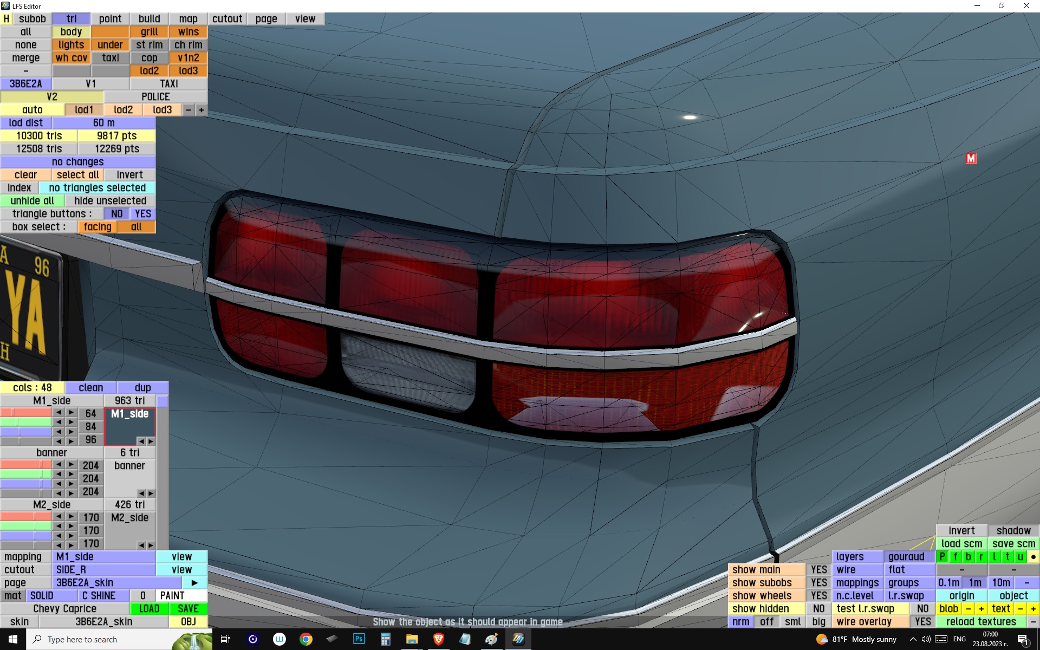The image size is (1040, 650).
Task: Click the H button at top-left
Action: (6, 18)
